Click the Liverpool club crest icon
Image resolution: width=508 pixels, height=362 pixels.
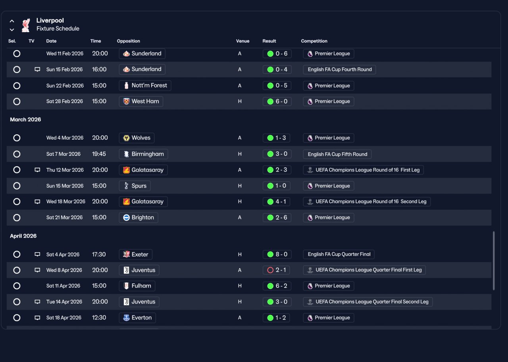[26, 25]
